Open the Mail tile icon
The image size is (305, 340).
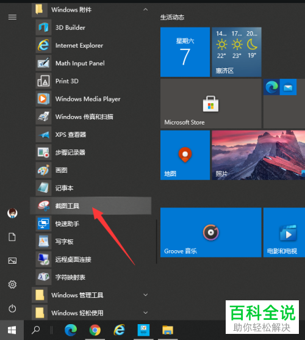[288, 87]
